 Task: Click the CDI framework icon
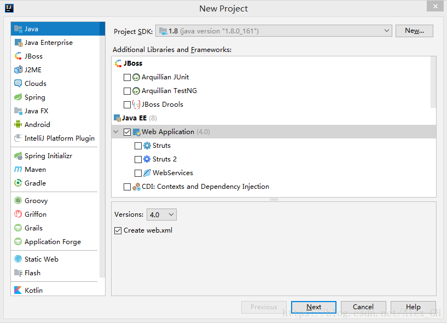point(137,187)
